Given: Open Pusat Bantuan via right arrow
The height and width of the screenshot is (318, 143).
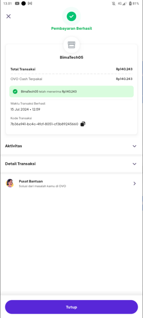Looking at the screenshot, I should coord(134,184).
